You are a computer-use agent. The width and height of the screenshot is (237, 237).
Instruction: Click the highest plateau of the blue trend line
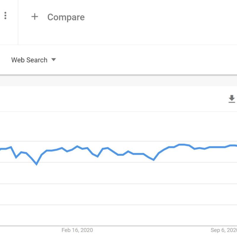coord(182,145)
